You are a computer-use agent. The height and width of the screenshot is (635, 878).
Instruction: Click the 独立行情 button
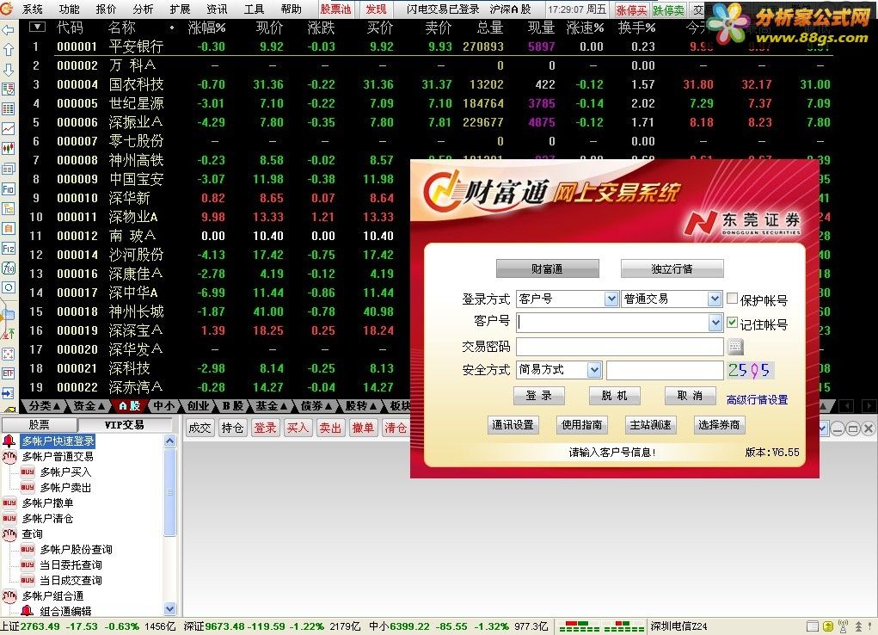pos(672,269)
